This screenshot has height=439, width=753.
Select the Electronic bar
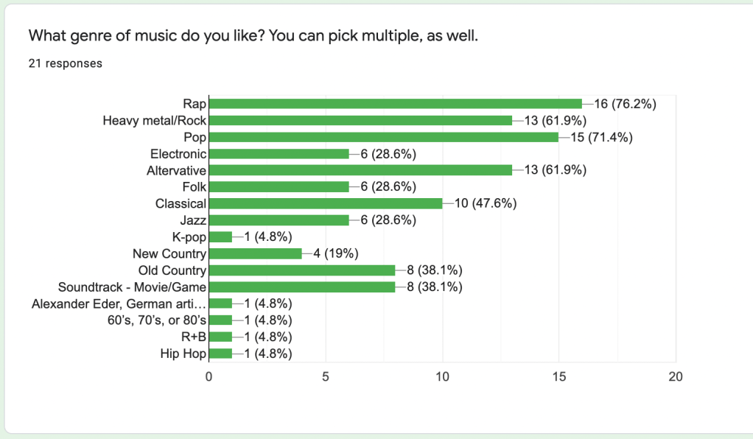pos(279,154)
